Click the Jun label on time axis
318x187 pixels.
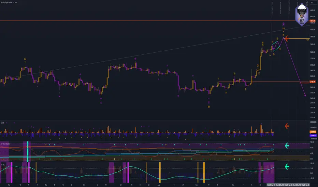(84, 185)
